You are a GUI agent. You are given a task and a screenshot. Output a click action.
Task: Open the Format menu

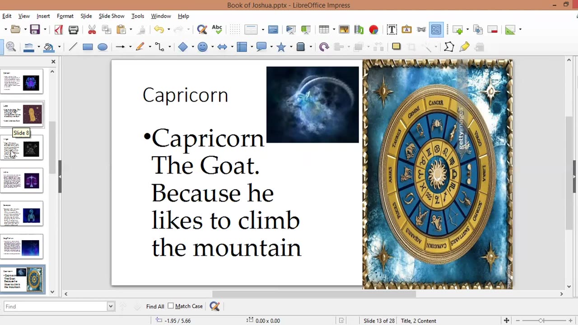tap(65, 16)
